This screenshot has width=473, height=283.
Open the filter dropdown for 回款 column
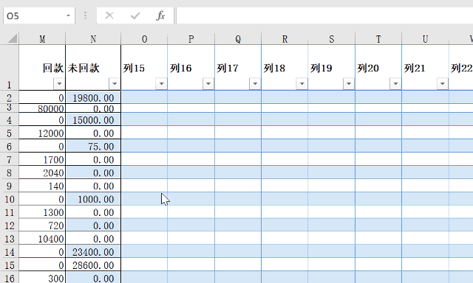coord(59,83)
